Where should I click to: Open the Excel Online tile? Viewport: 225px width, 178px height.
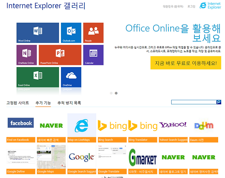click(x=38, y=77)
